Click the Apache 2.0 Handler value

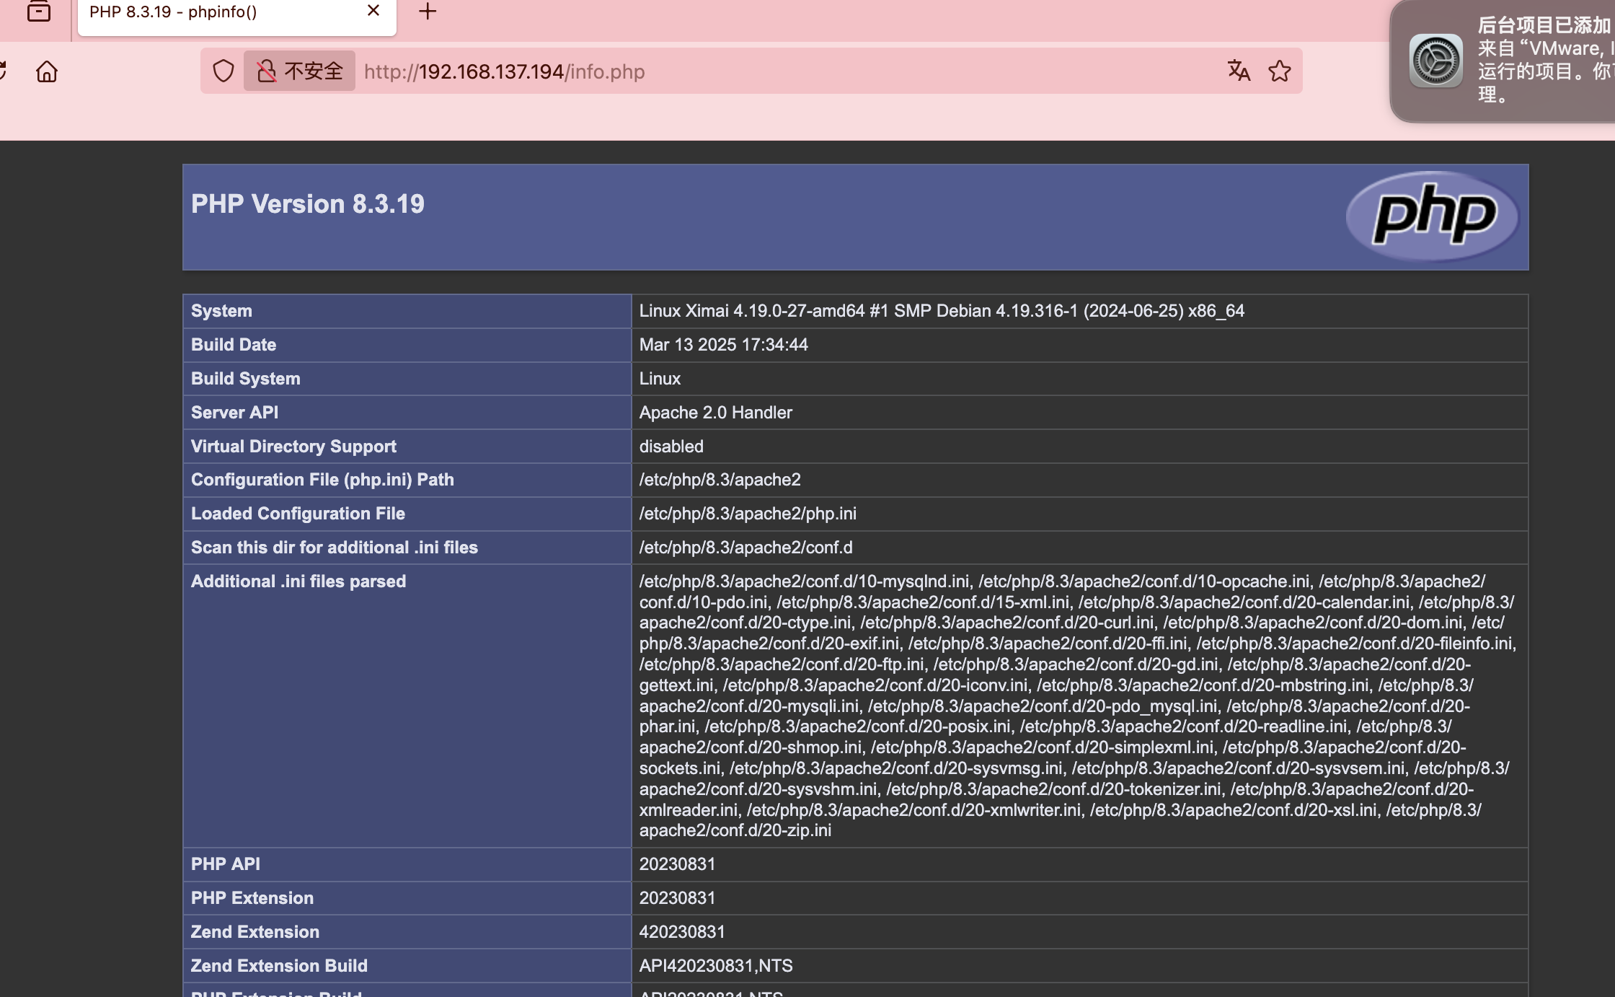click(x=715, y=413)
